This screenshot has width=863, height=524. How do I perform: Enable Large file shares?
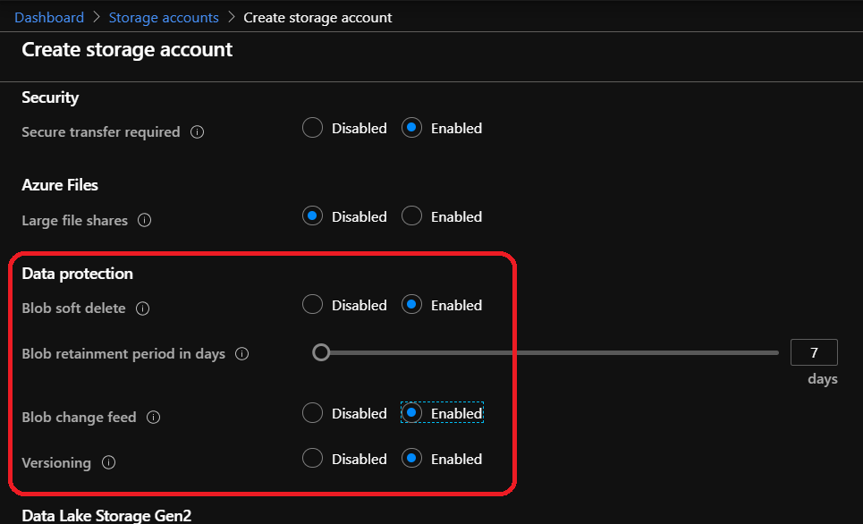coord(411,216)
